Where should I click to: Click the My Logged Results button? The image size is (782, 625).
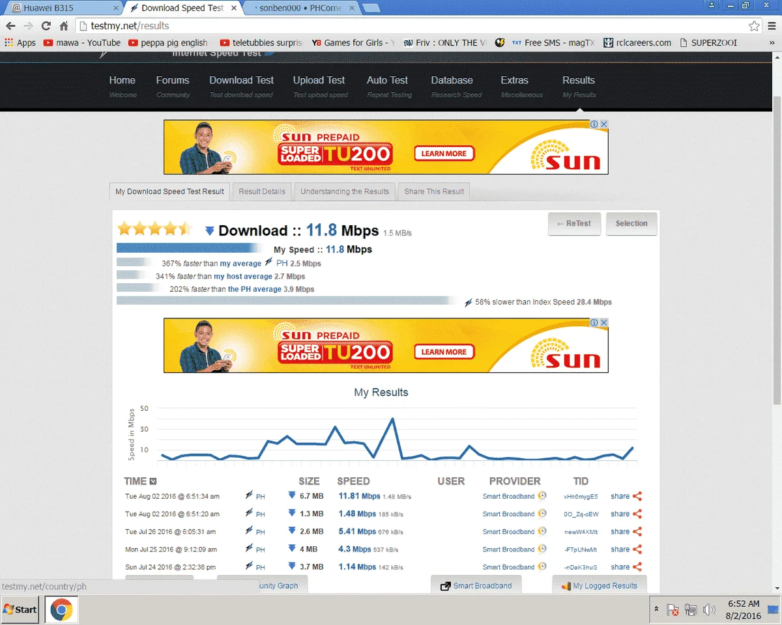(600, 585)
